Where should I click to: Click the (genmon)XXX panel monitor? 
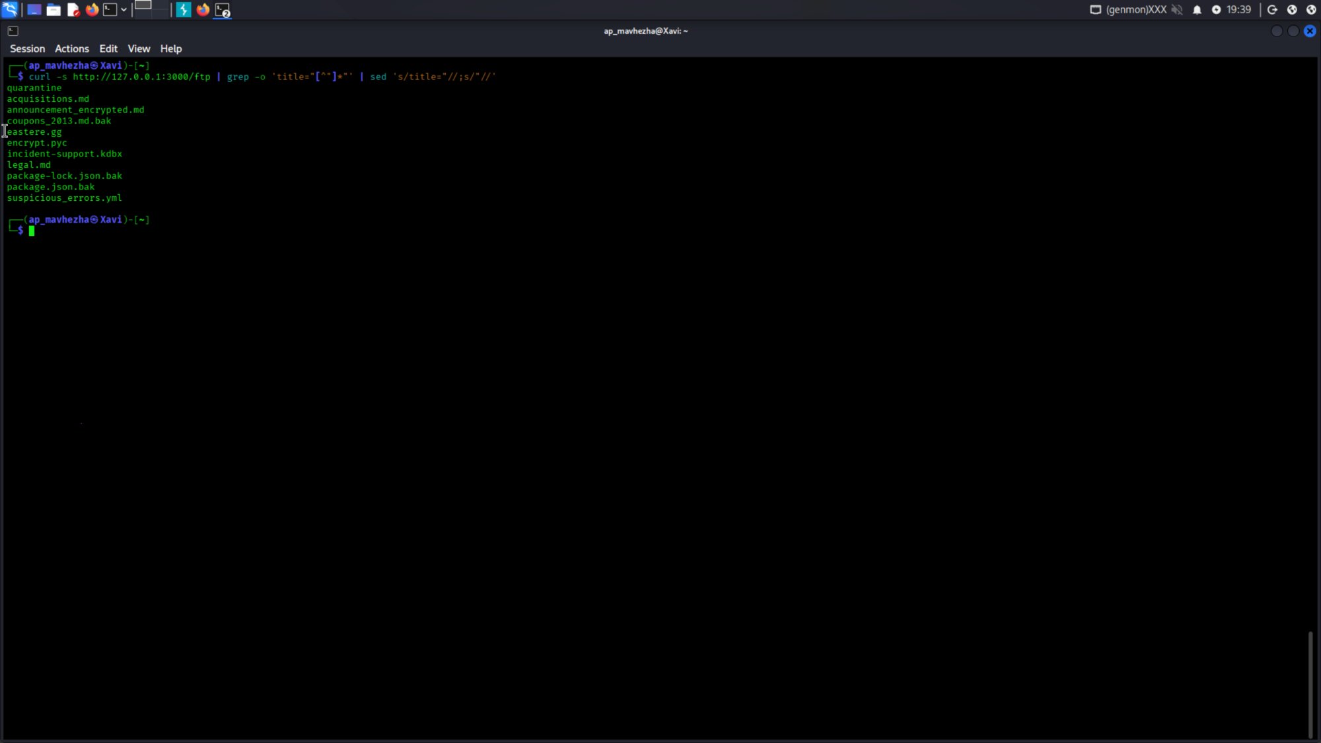tap(1136, 10)
